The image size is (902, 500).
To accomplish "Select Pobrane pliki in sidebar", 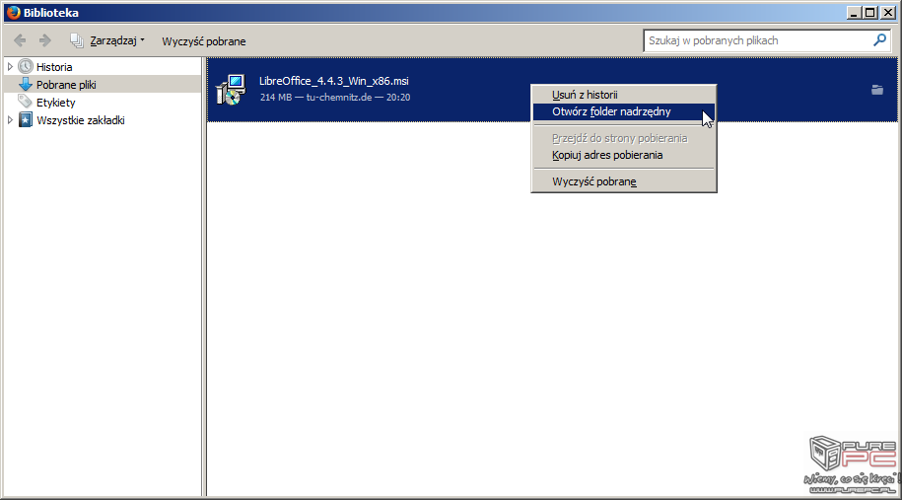I will coord(103,85).
